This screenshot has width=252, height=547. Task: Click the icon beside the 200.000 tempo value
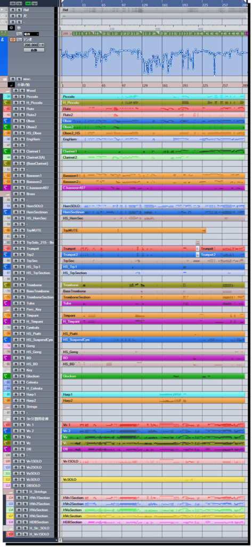click(x=42, y=45)
